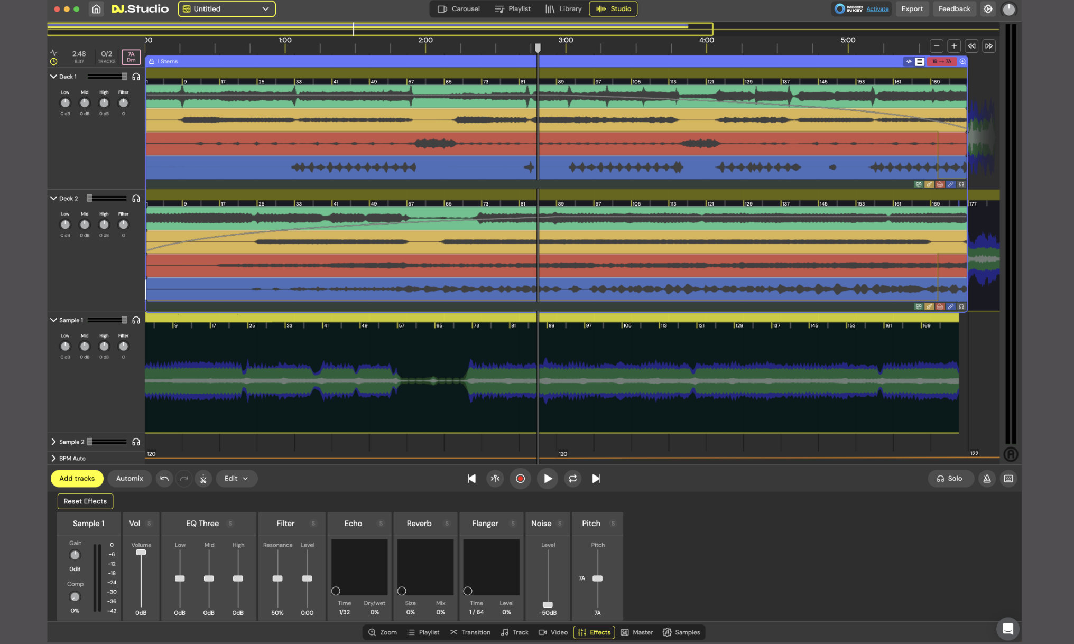This screenshot has height=644, width=1074.
Task: Open the Samples bottom tab
Action: coord(681,632)
